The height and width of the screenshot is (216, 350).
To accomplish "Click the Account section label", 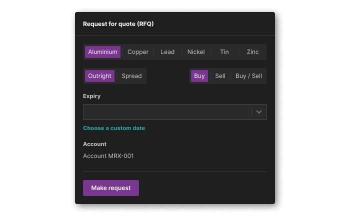I will [x=95, y=144].
